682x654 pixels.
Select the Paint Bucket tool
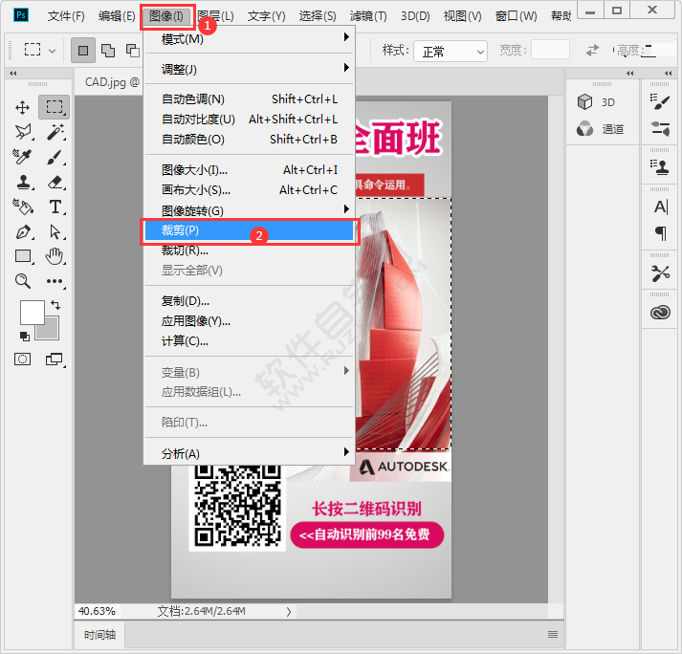click(23, 207)
